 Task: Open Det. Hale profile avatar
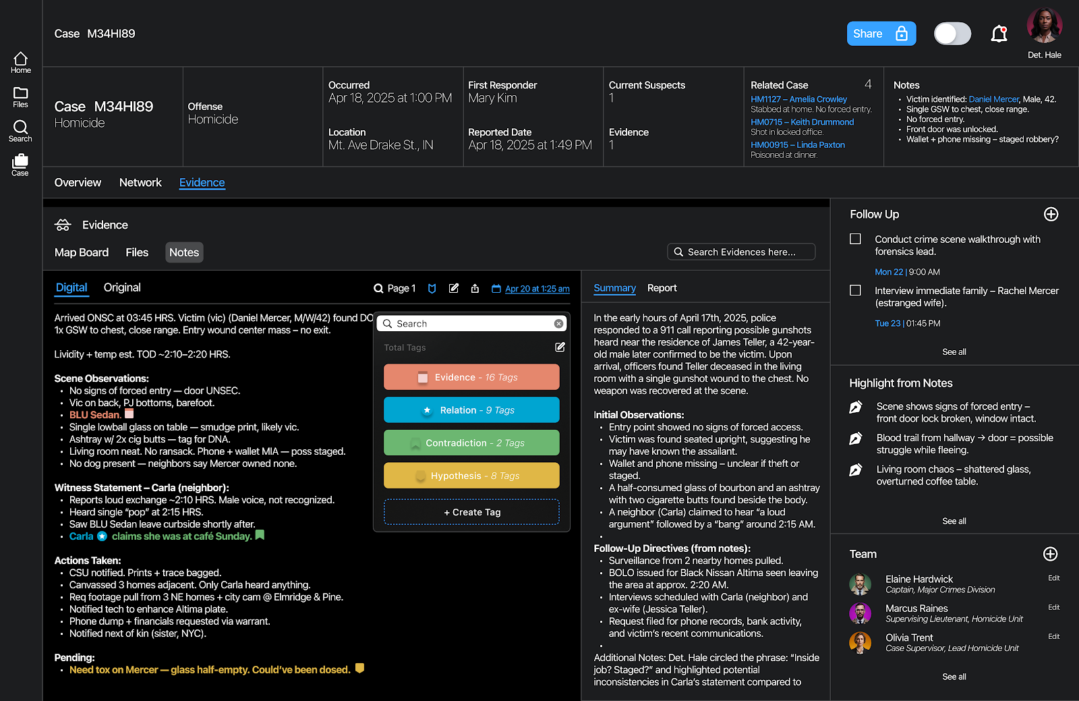point(1045,26)
